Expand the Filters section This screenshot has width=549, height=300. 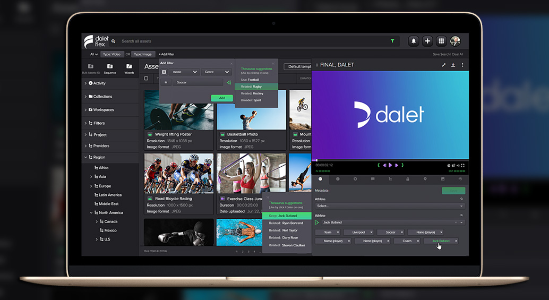(86, 123)
